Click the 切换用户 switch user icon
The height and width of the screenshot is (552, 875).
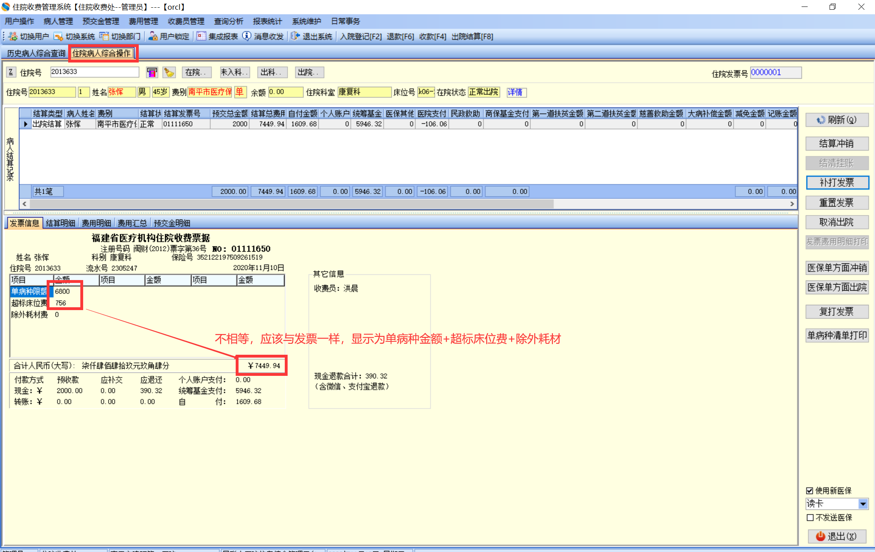13,37
